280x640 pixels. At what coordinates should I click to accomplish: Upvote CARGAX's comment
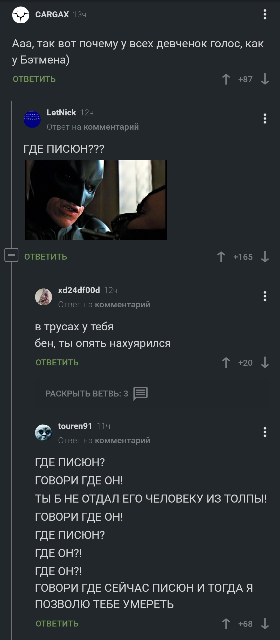pos(226,79)
